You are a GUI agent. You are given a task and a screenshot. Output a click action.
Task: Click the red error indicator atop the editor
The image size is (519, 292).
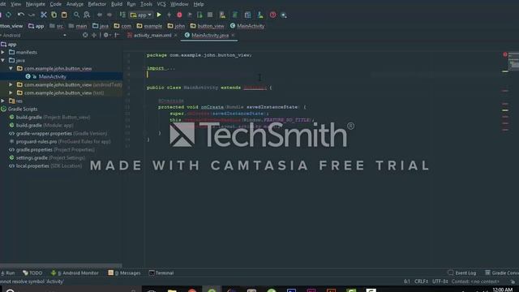click(x=505, y=54)
